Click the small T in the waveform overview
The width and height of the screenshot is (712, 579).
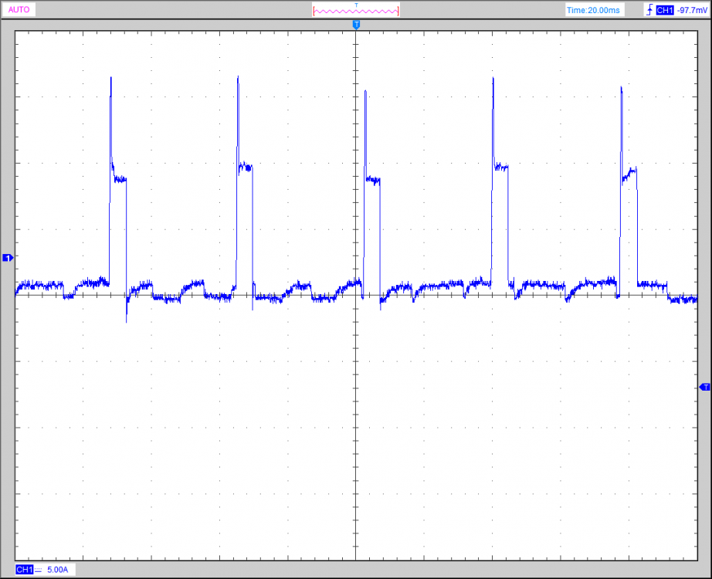[356, 5]
